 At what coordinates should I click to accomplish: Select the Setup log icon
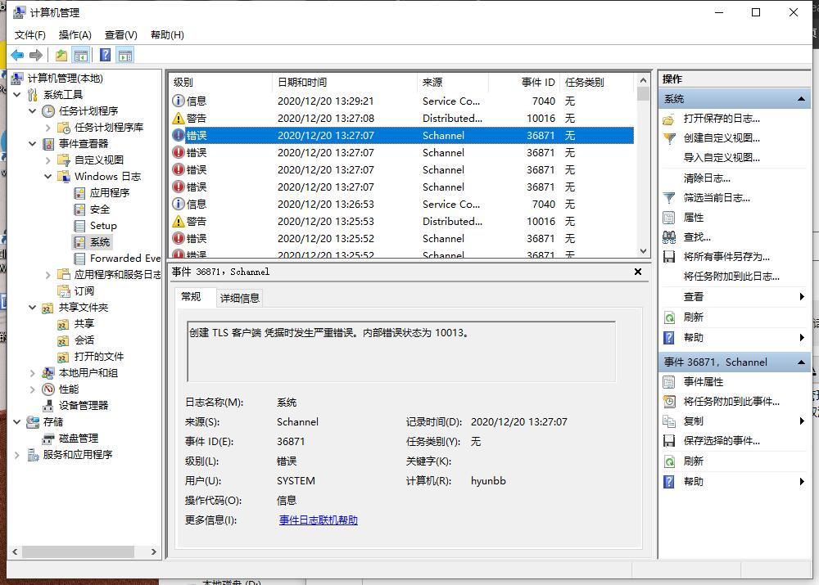pos(79,226)
